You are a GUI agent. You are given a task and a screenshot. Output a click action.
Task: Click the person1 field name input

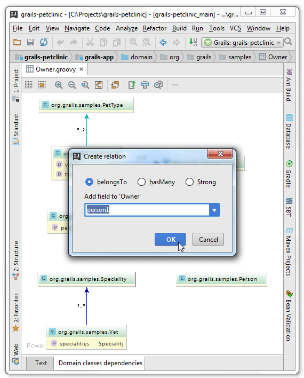[147, 210]
